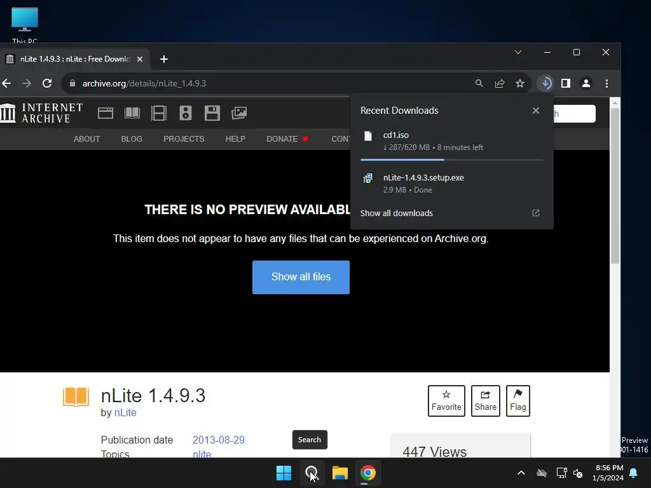This screenshot has width=651, height=488.
Task: Open the HELP menu item
Action: tap(235, 139)
